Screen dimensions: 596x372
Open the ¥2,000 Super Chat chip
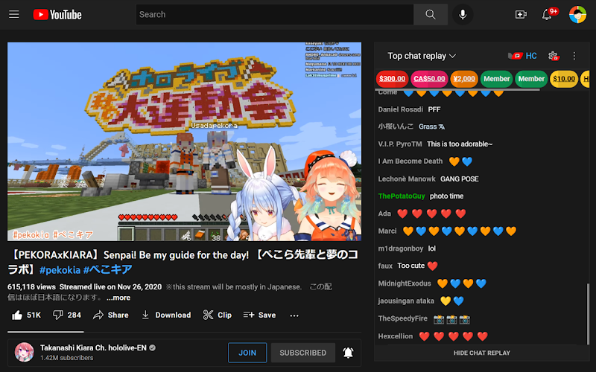tap(464, 79)
